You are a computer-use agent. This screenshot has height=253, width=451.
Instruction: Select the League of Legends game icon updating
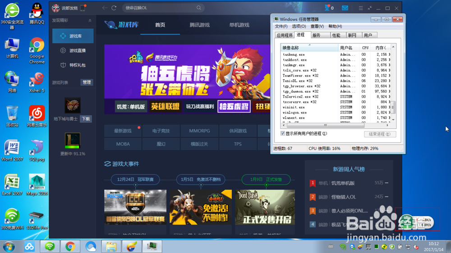pos(72,140)
